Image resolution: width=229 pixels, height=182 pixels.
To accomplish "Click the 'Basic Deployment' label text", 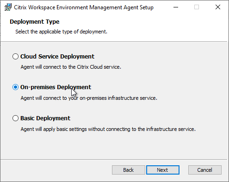I will point(45,118).
